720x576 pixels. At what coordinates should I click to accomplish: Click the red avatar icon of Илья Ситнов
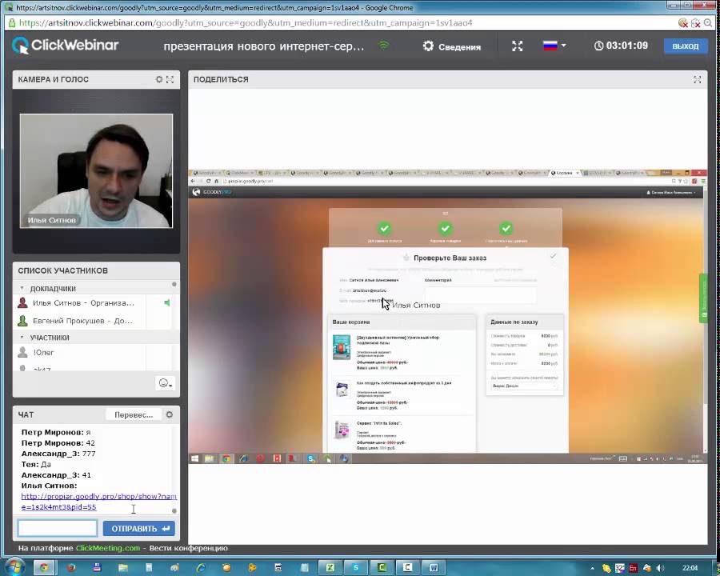point(22,302)
